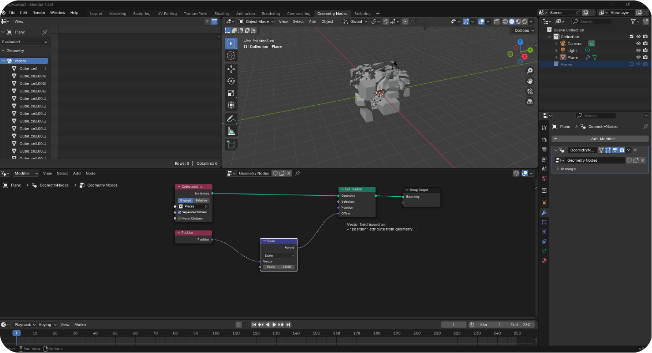This screenshot has height=353, width=652.
Task: Activate the Measure tool
Action: [231, 132]
